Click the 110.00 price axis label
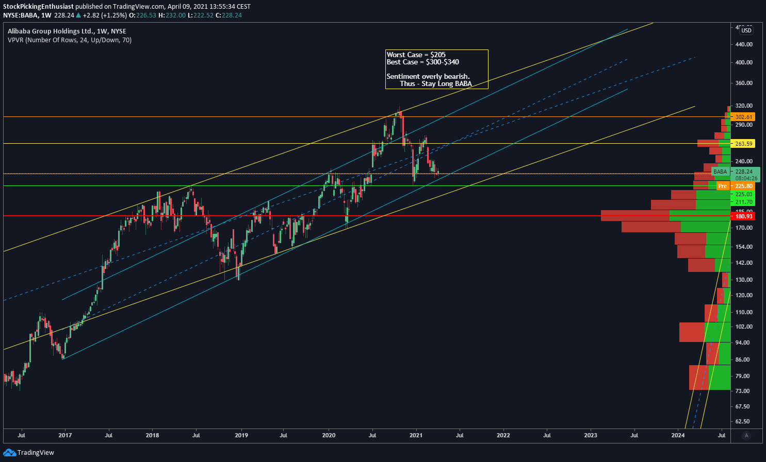The height and width of the screenshot is (462, 766). point(743,312)
